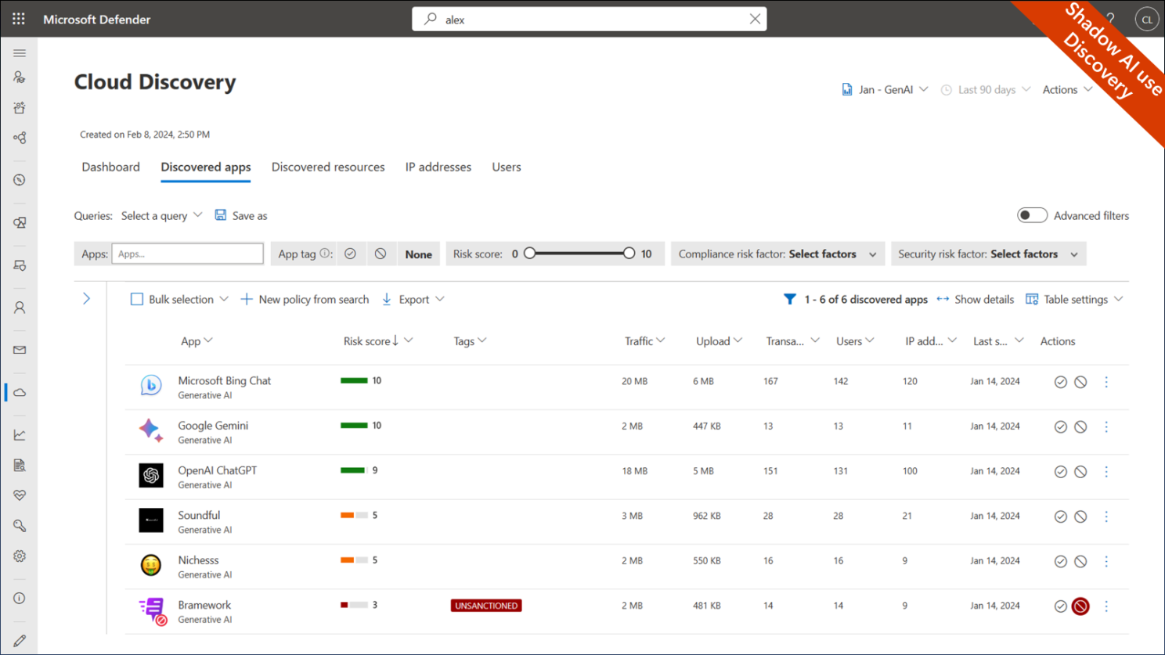Open more actions for OpenAI ChatGPT
Screen dimensions: 1165x655
click(x=1106, y=471)
